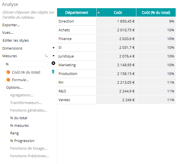Clear the measure search with the X icon
The image size is (181, 164).
click(53, 63)
